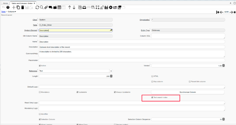Collapse the toolbar with the double chevron
236x125 pixels.
click(x=230, y=2)
